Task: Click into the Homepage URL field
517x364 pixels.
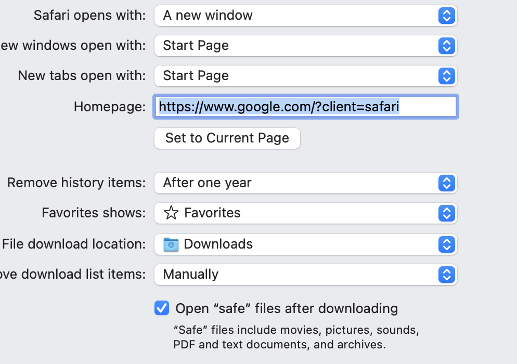Action: 305,107
